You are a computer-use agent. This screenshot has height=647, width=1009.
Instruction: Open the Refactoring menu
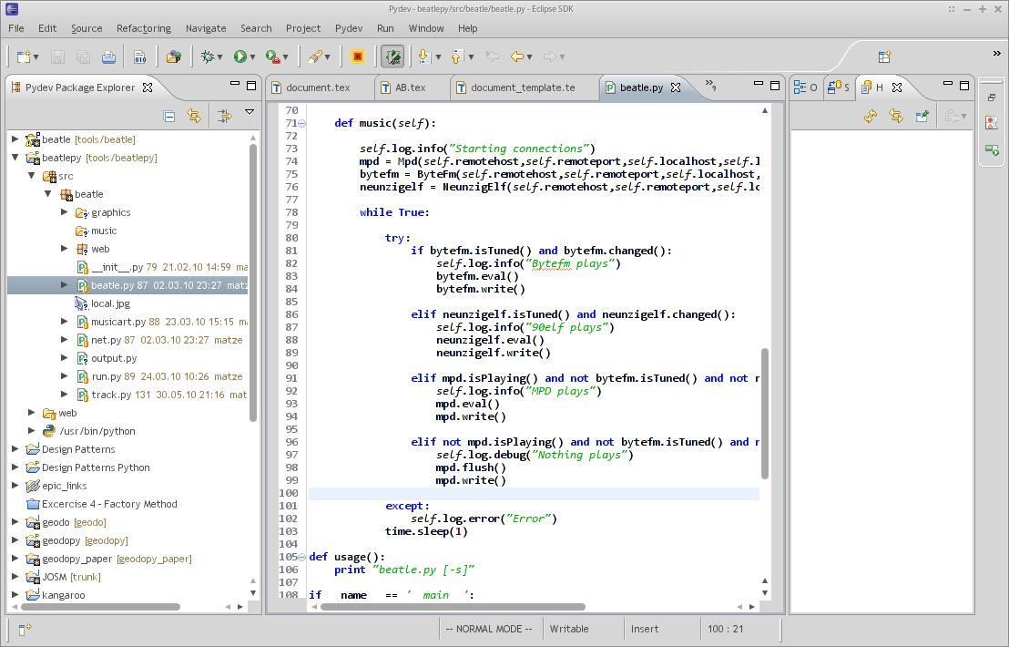pos(143,28)
